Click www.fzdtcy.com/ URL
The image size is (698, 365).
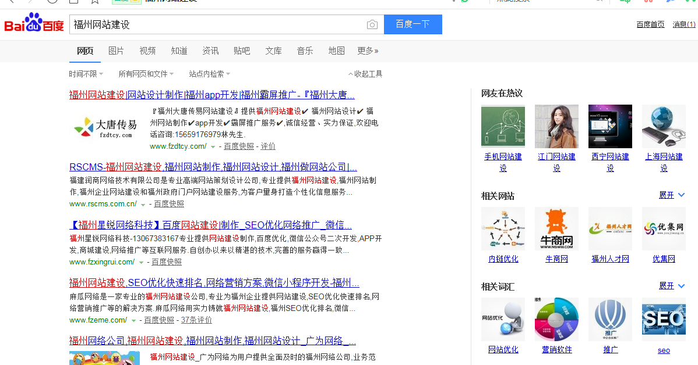point(178,146)
